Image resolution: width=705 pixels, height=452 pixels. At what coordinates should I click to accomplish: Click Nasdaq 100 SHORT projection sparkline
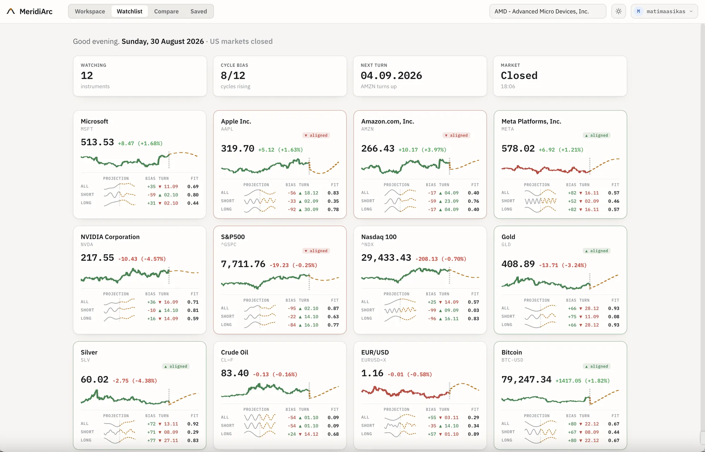click(x=400, y=310)
